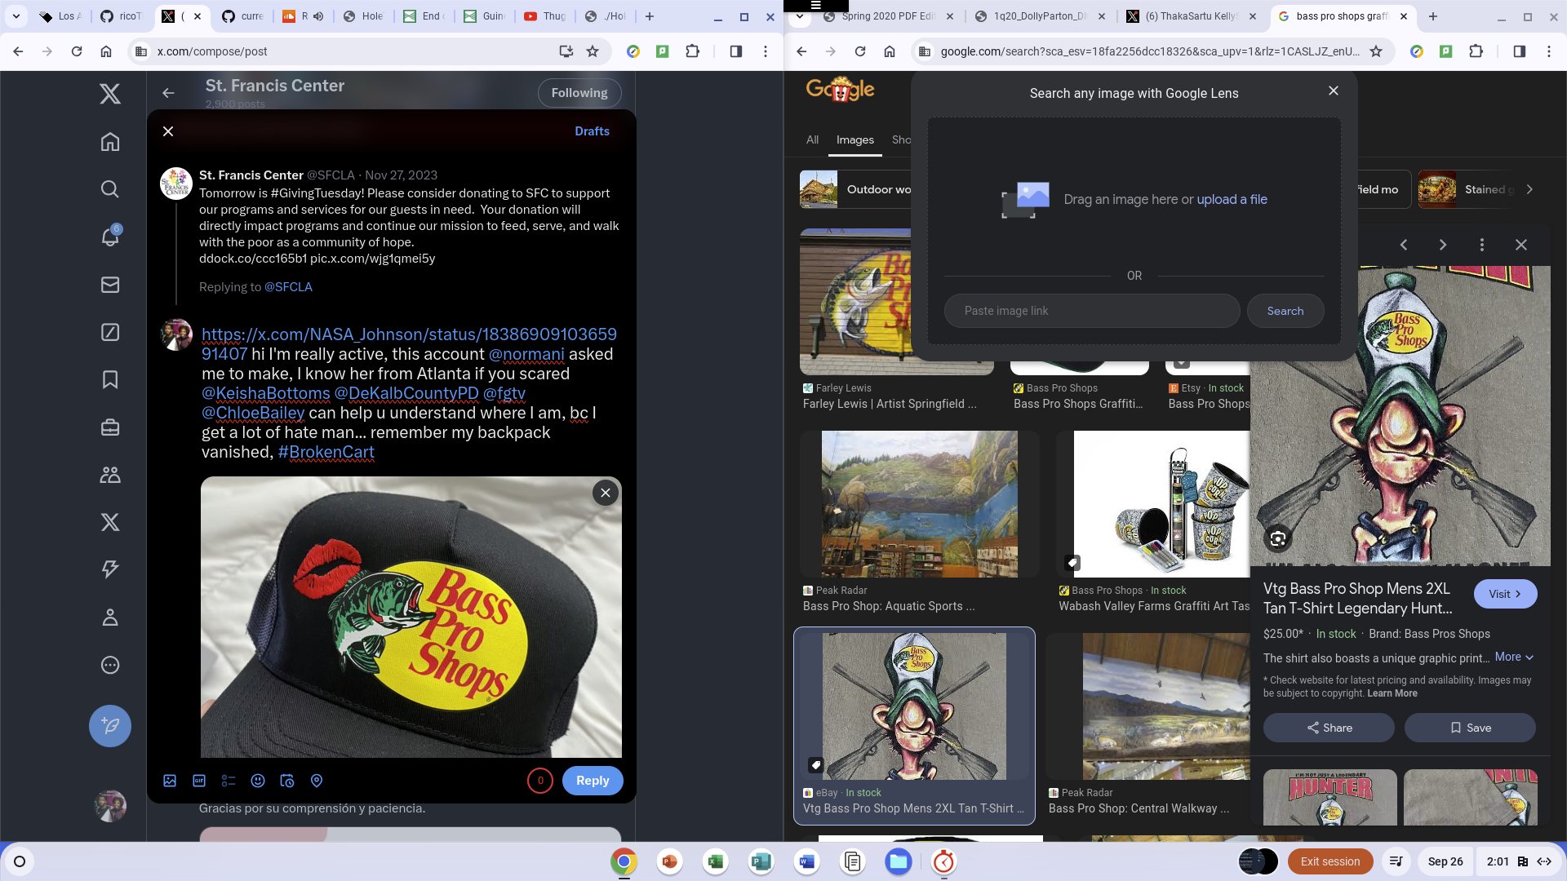The height and width of the screenshot is (881, 1567).
Task: Click Visit button for Vtg Bass Pro shirt
Action: click(1505, 594)
